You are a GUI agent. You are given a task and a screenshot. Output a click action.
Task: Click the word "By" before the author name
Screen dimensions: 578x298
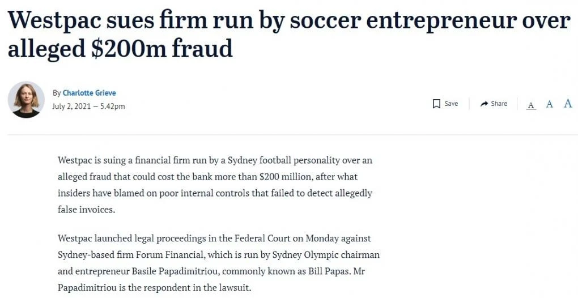(x=57, y=93)
